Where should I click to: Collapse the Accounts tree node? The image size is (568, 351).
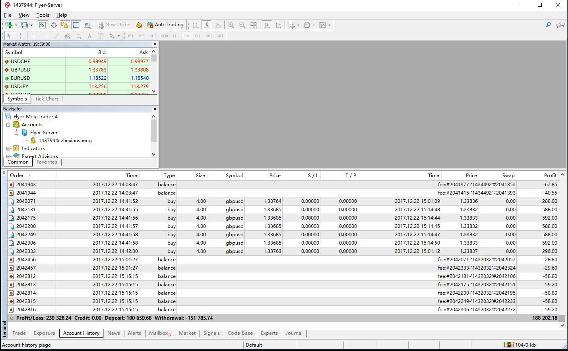pyautogui.click(x=8, y=125)
